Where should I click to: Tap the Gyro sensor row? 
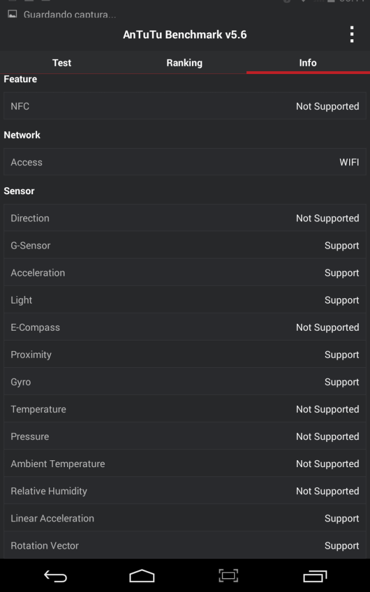pos(185,382)
